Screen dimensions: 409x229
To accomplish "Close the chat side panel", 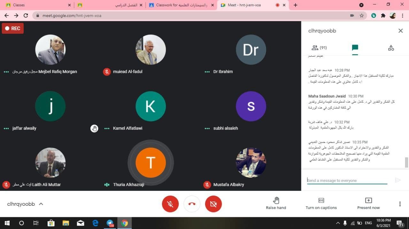I will click(x=400, y=31).
